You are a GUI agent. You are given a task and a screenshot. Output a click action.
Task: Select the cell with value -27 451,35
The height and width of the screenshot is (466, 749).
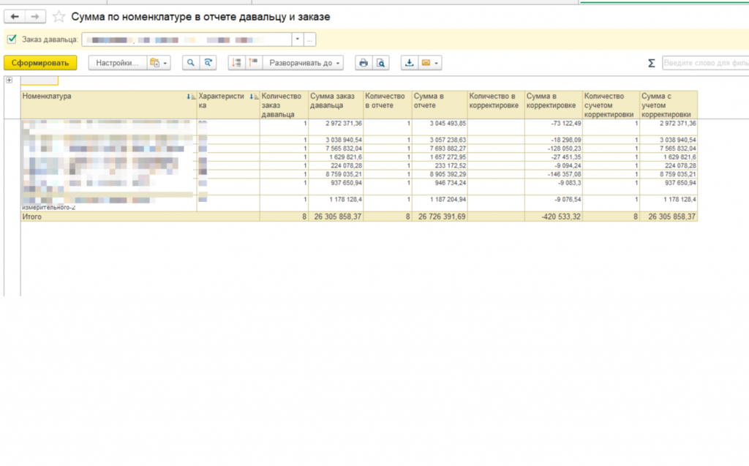pos(554,157)
